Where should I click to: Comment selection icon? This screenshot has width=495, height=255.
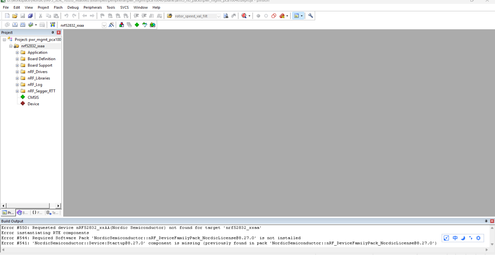click(x=151, y=16)
